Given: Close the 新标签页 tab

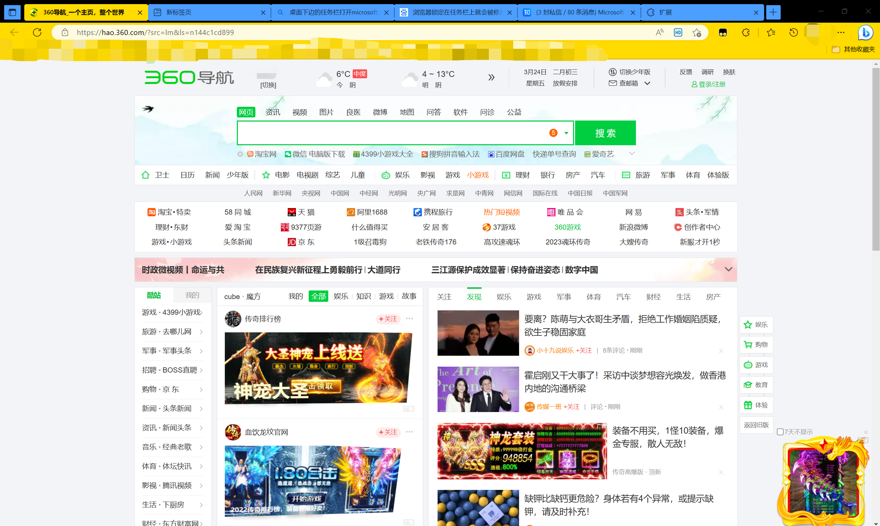Looking at the screenshot, I should (263, 12).
